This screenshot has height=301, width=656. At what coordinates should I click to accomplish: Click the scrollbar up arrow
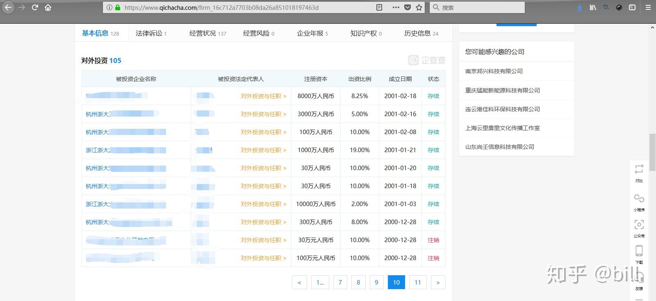(x=652, y=27)
